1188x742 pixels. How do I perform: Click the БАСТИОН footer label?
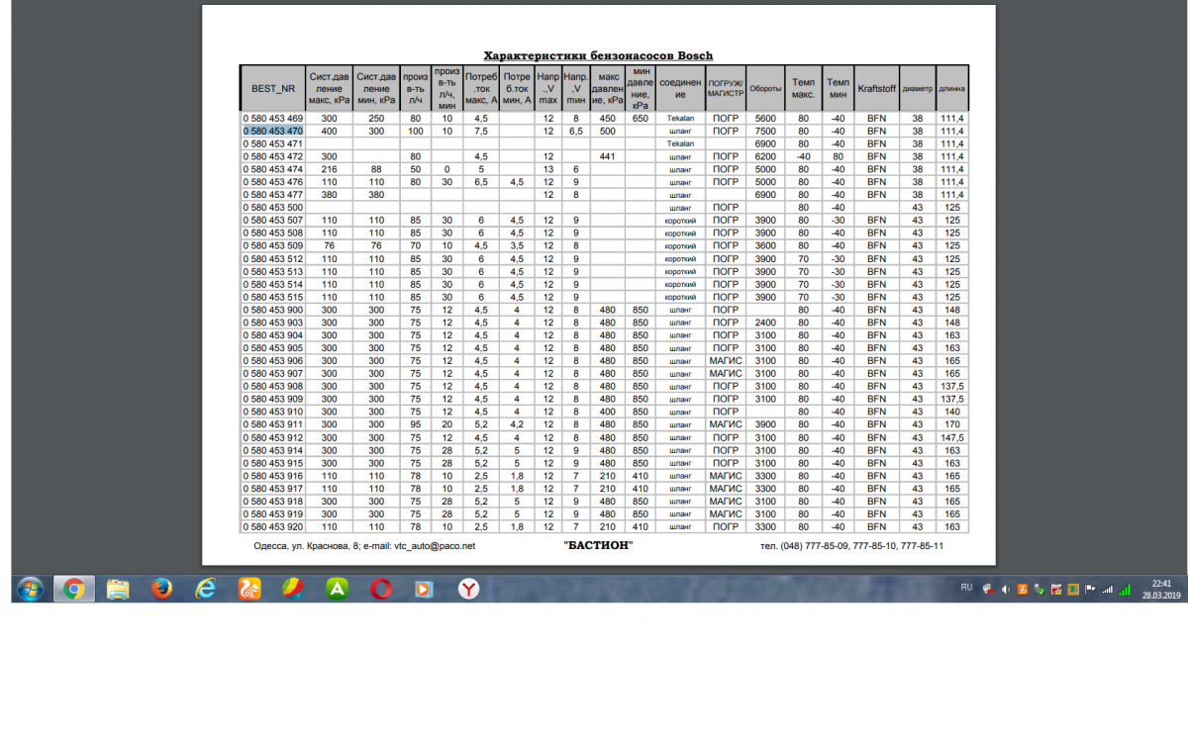click(x=598, y=546)
